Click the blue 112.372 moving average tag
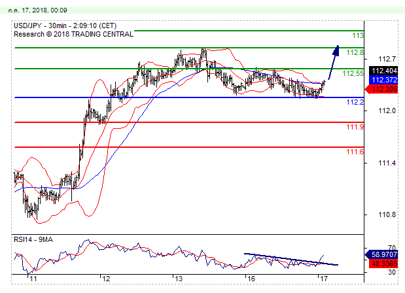405x293 pixels. pyautogui.click(x=383, y=79)
